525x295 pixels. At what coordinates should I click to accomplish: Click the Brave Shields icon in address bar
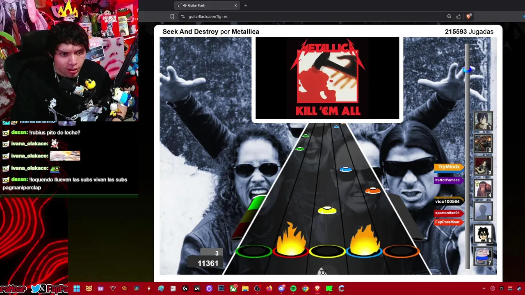pyautogui.click(x=469, y=16)
